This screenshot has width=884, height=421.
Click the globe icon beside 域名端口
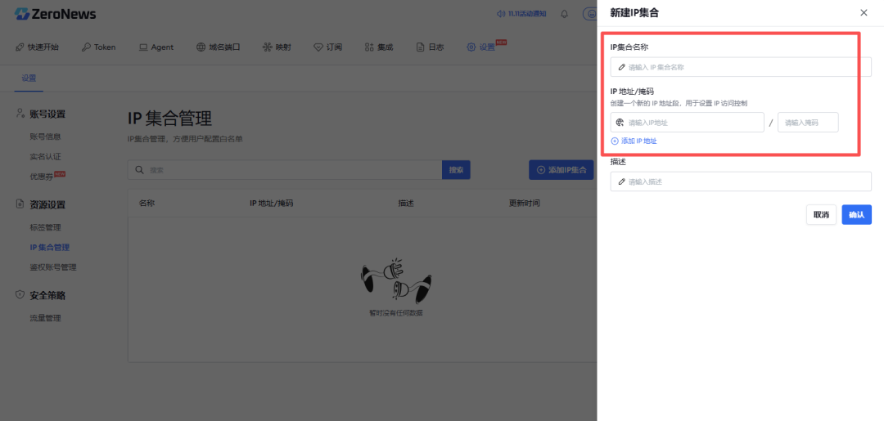pos(201,47)
